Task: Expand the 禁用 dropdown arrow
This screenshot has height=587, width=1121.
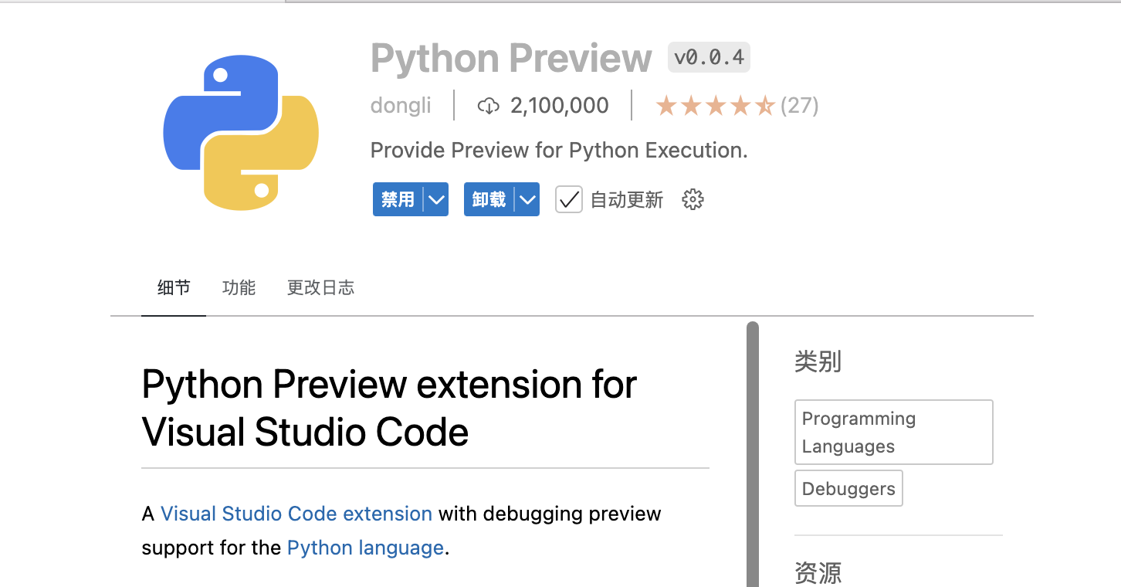Action: tap(436, 200)
